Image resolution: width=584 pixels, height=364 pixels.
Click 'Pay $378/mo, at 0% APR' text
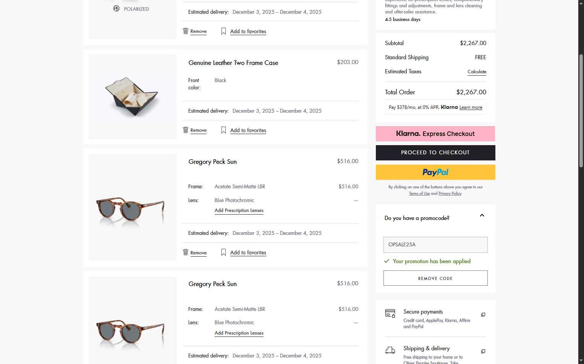click(x=414, y=107)
